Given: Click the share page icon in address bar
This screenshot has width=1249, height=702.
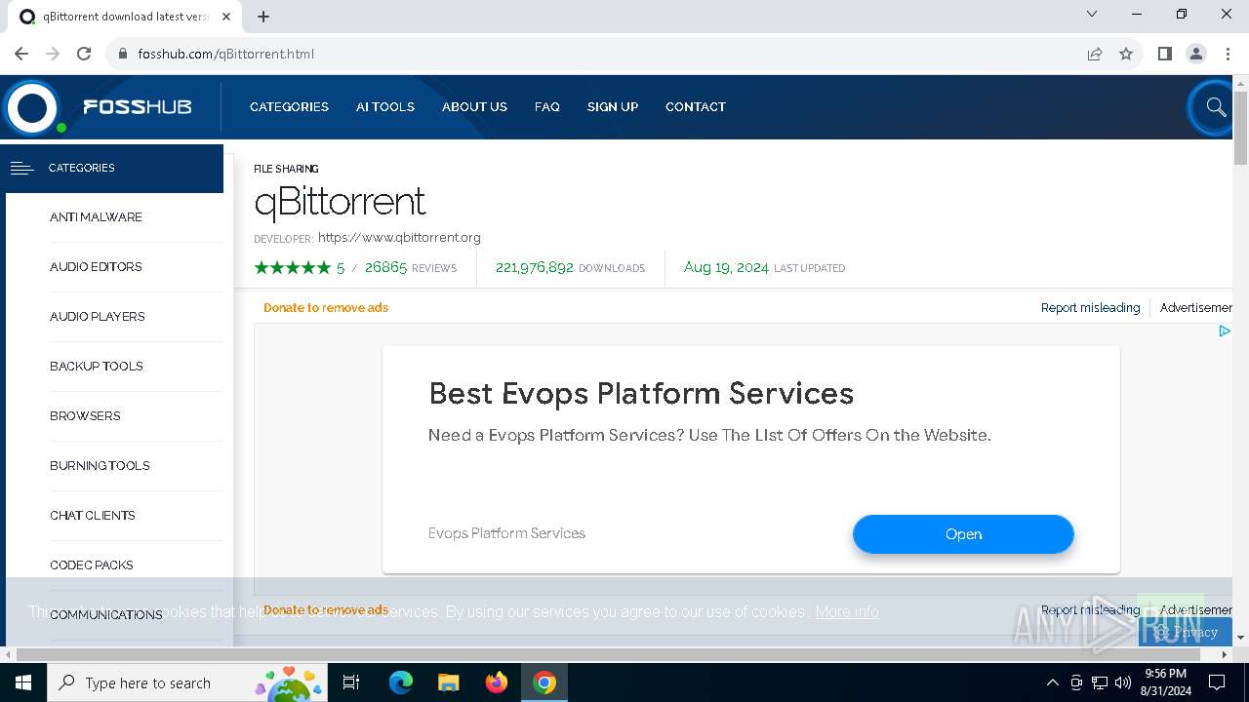Looking at the screenshot, I should click(x=1095, y=54).
